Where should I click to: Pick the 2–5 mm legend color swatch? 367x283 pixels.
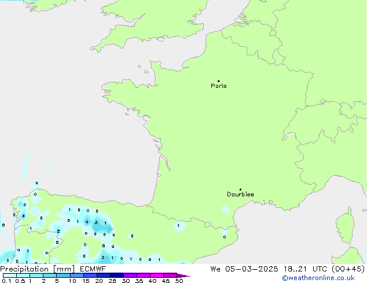click(x=50, y=275)
